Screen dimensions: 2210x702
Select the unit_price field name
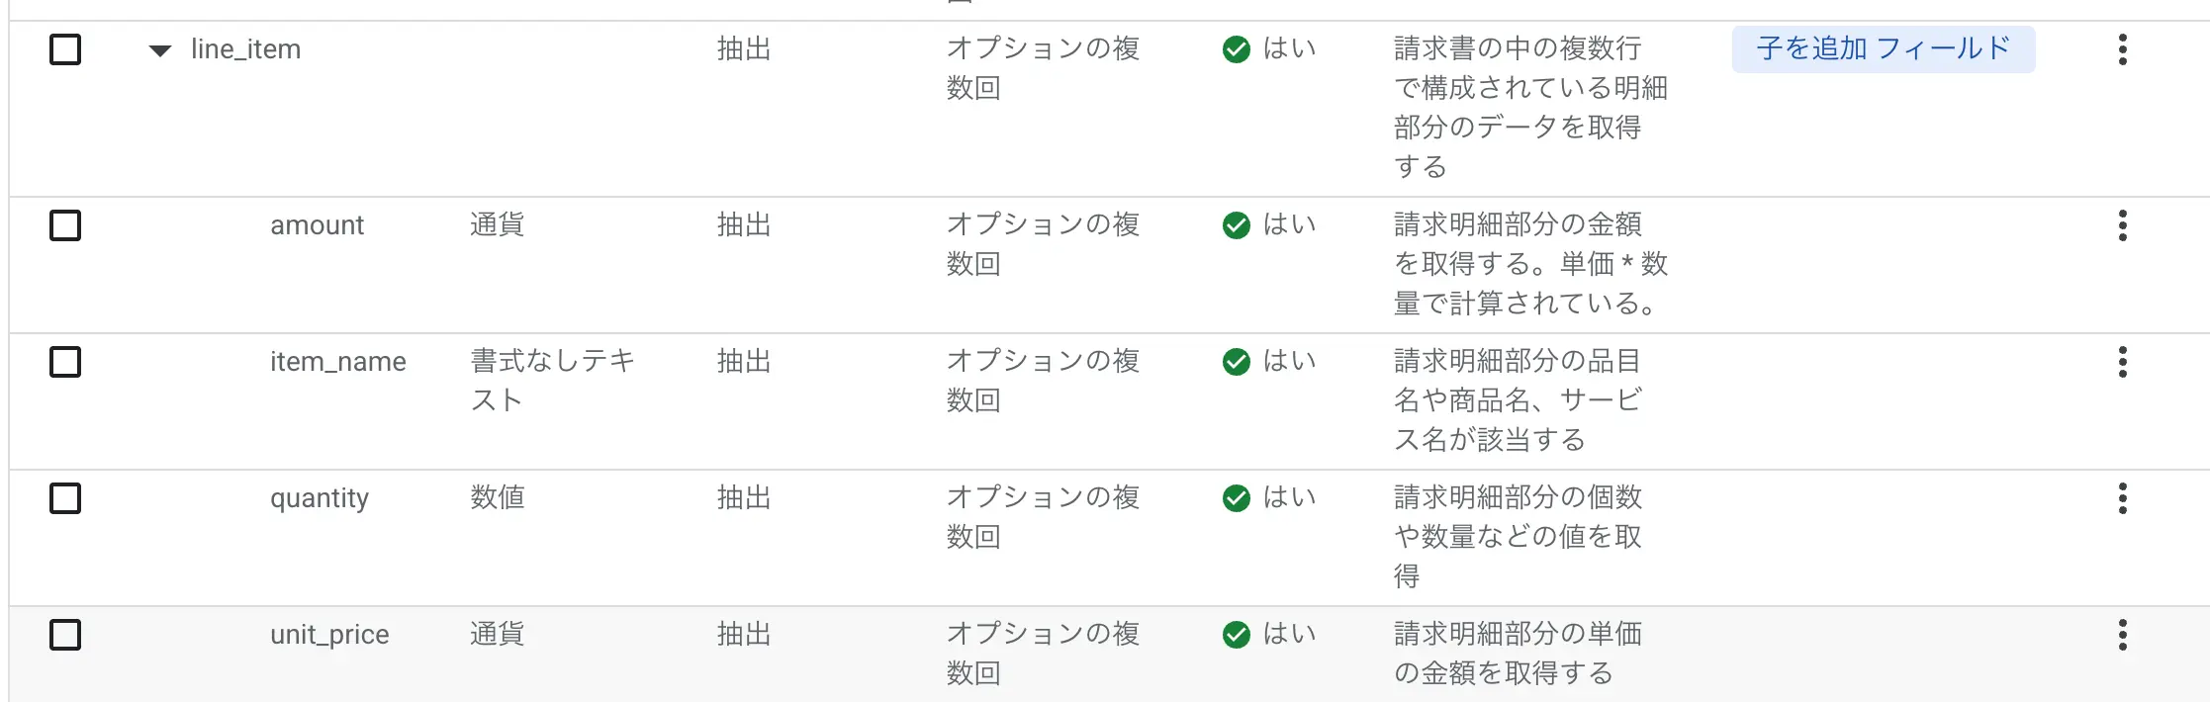tap(329, 635)
